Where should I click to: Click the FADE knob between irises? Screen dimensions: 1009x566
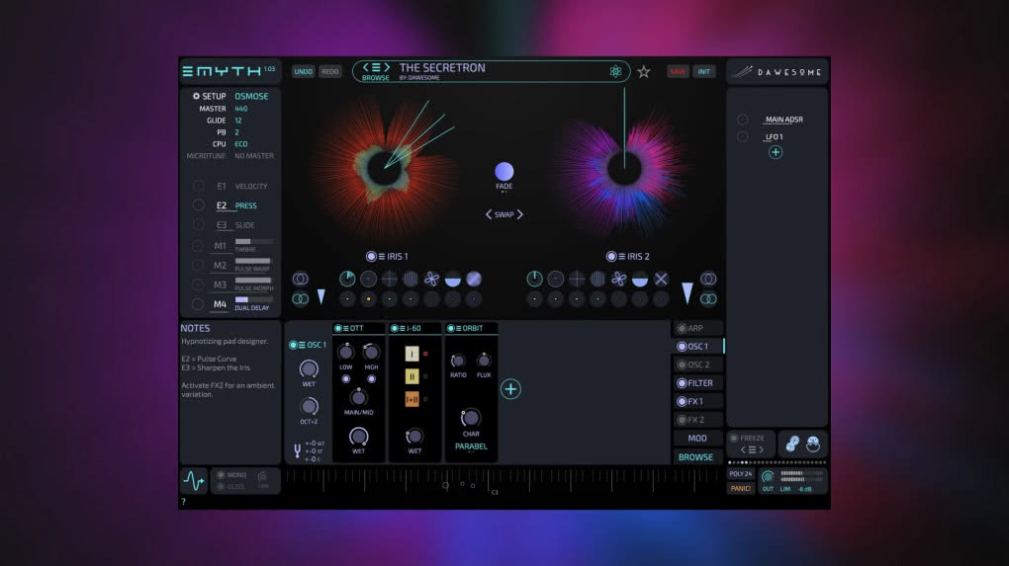click(x=504, y=172)
